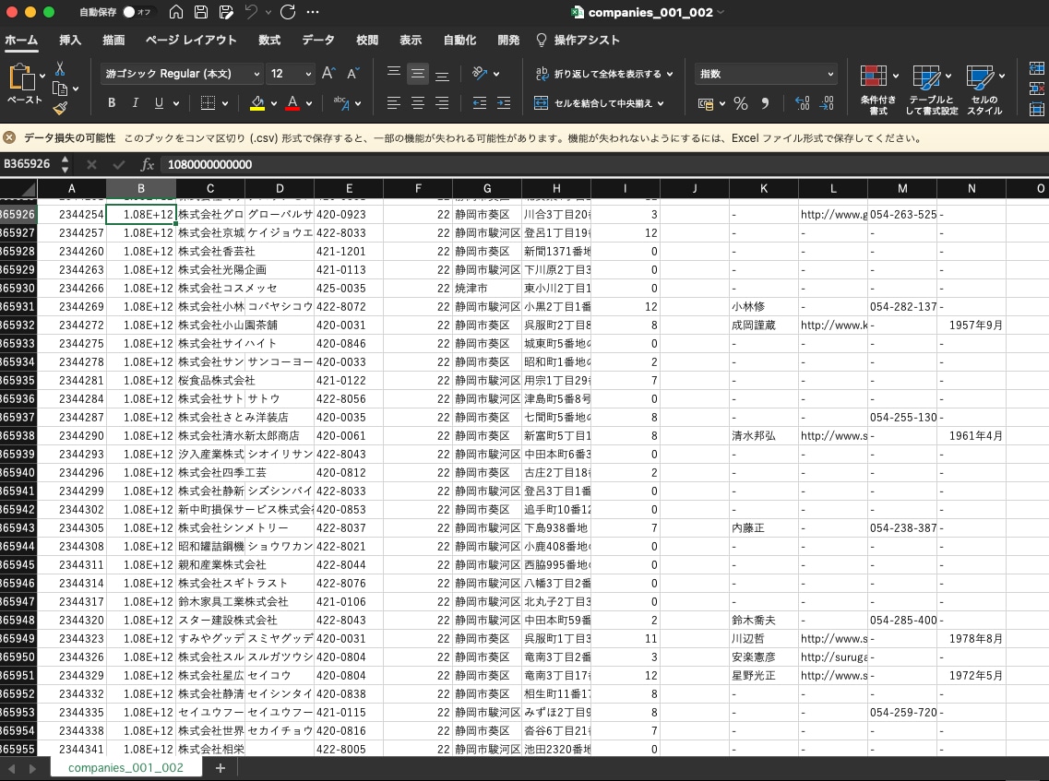Screen dimensions: 1049x781
Task: Underline the selected text
Action: click(x=159, y=103)
